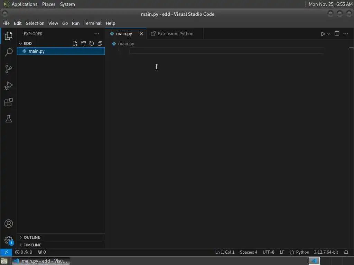Select interpreter 3.12.7 64-bit

pyautogui.click(x=326, y=252)
